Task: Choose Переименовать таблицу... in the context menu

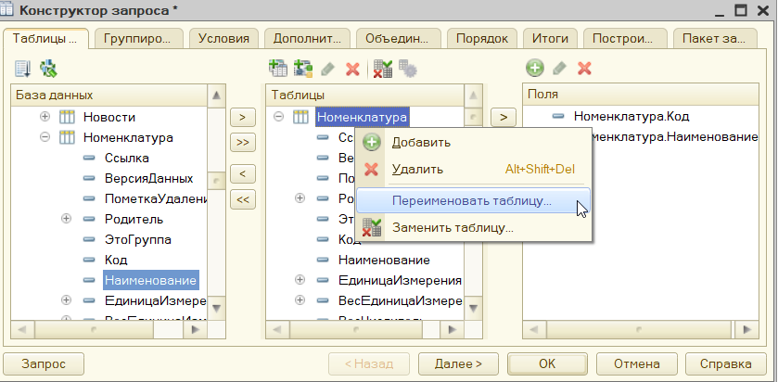Action: pos(473,200)
